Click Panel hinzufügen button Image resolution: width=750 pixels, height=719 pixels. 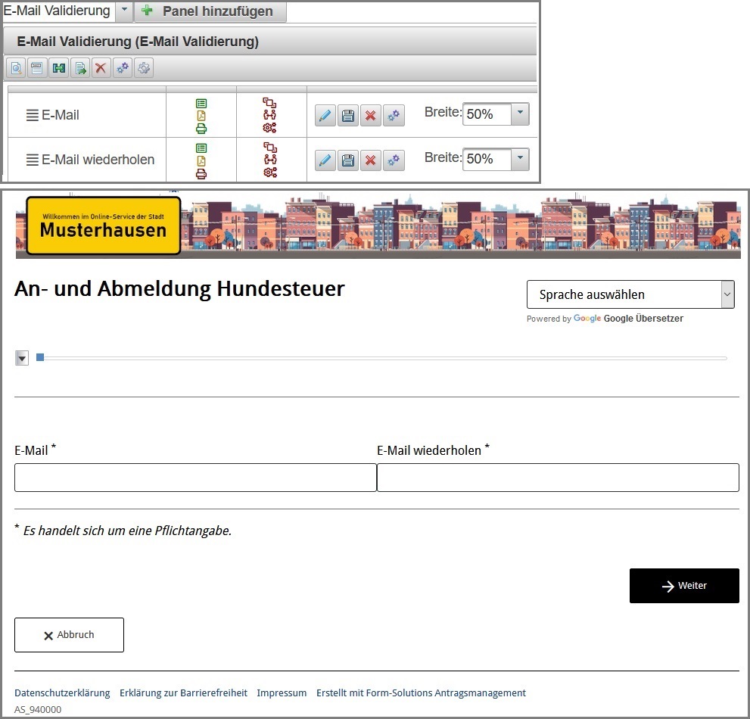(x=210, y=11)
